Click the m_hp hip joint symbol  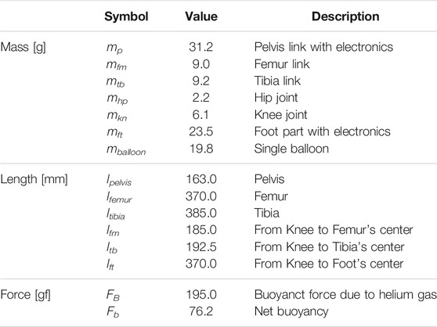point(117,99)
